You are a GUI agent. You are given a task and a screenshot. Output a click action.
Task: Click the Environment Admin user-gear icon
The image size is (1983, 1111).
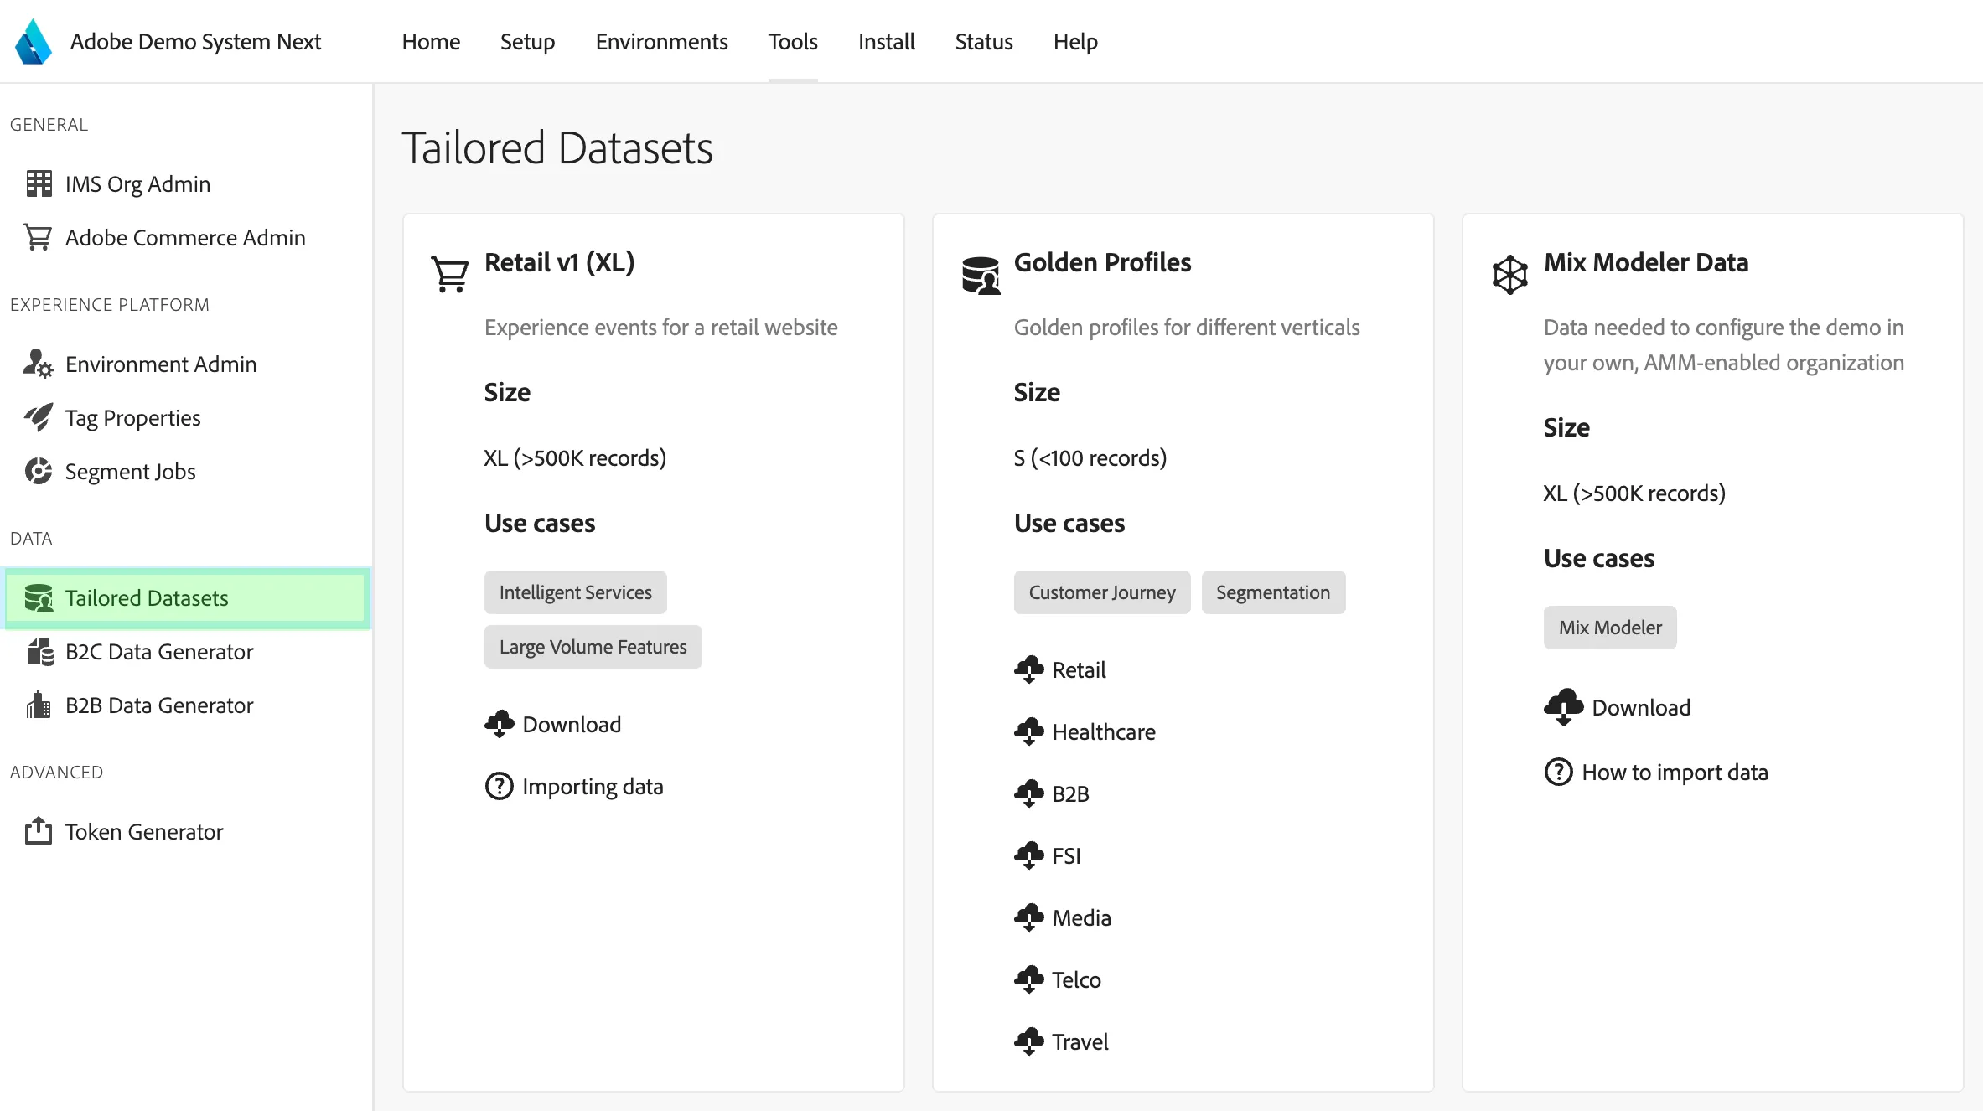pyautogui.click(x=39, y=364)
